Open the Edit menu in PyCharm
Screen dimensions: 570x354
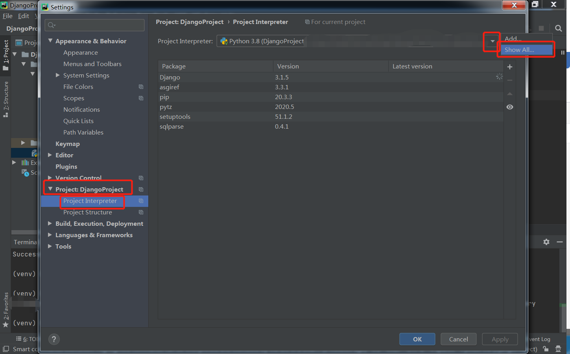24,16
